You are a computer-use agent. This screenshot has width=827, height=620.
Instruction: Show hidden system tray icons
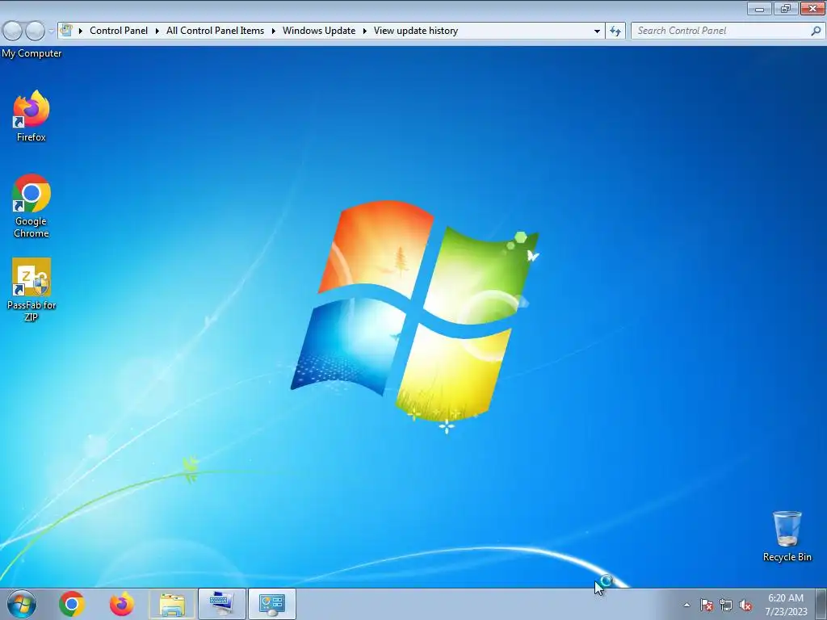pos(686,605)
